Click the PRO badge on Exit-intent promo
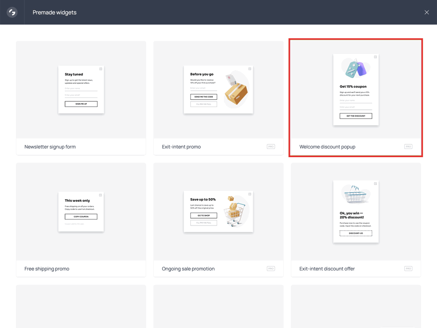This screenshot has height=328, width=437. pyautogui.click(x=270, y=146)
